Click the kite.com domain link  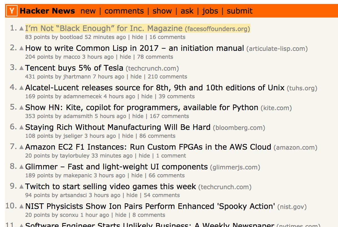click(x=276, y=108)
